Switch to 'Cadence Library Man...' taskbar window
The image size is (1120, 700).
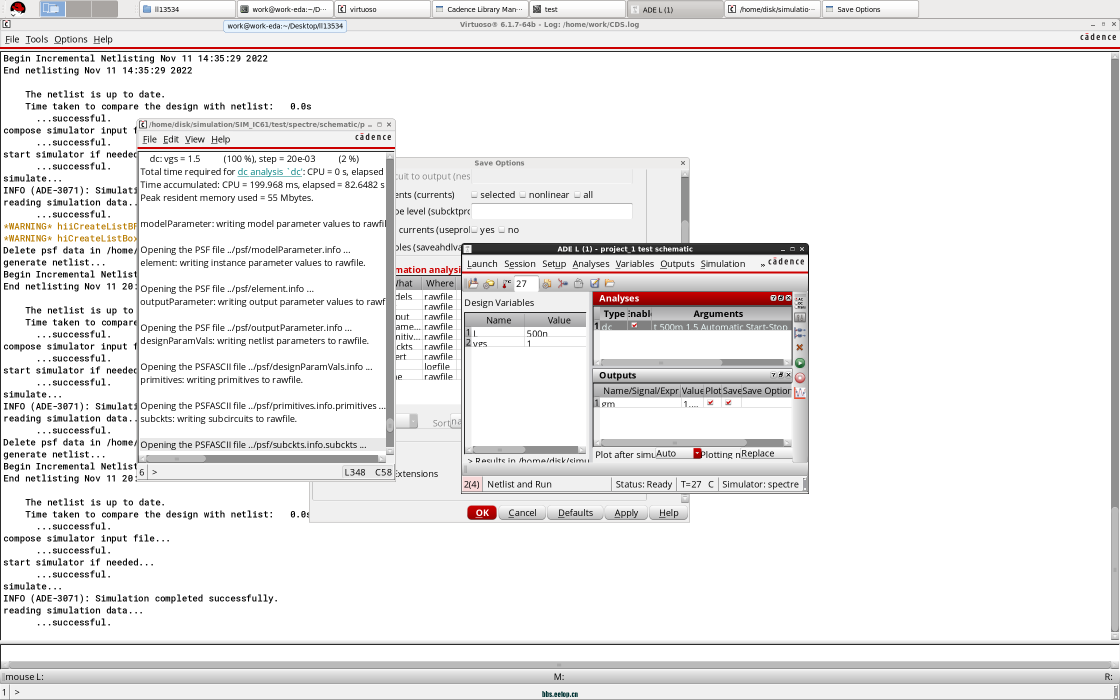480,9
